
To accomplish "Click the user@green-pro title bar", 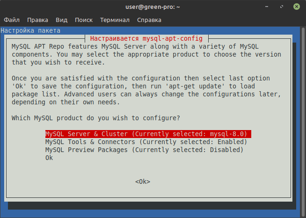I will [153, 7].
